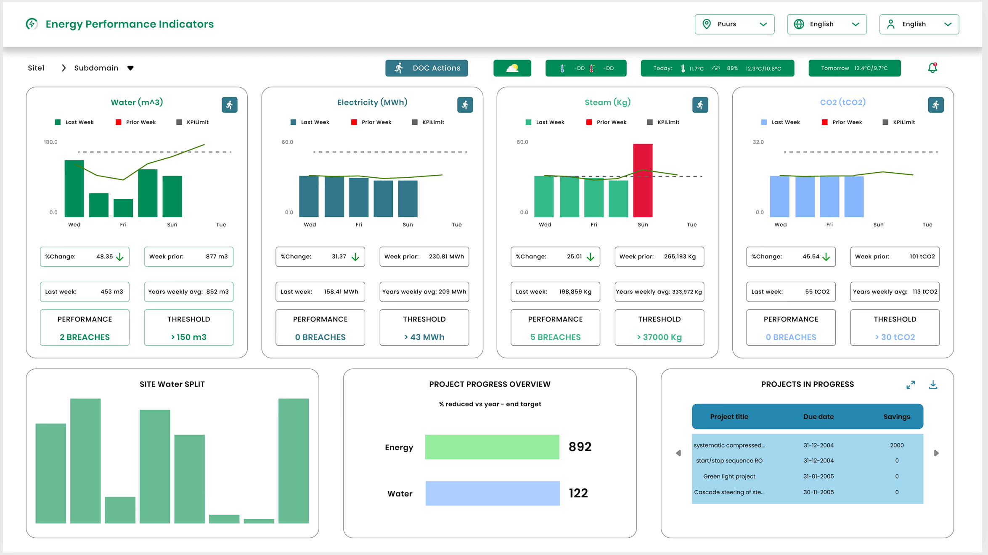Go to next projects page arrow
The width and height of the screenshot is (988, 555).
point(936,453)
